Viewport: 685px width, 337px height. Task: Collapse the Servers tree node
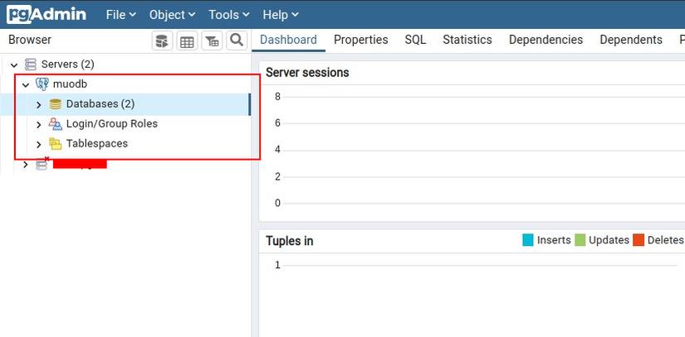14,65
